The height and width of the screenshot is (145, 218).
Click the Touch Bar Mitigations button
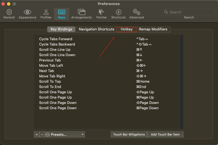pos(129,134)
